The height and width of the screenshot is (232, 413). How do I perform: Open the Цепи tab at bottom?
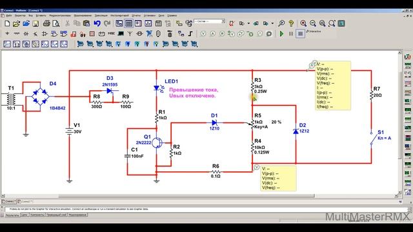click(25, 215)
